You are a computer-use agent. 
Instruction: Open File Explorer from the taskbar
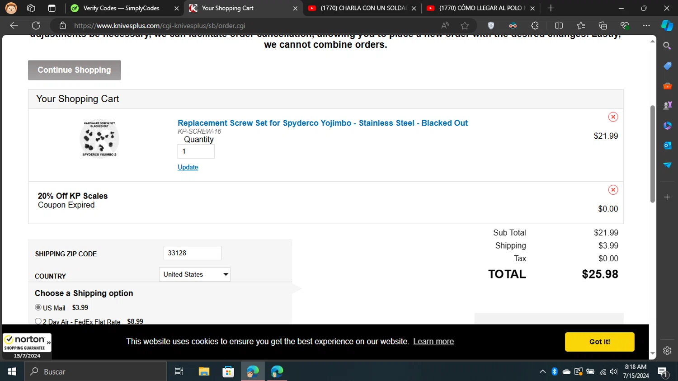pyautogui.click(x=204, y=372)
